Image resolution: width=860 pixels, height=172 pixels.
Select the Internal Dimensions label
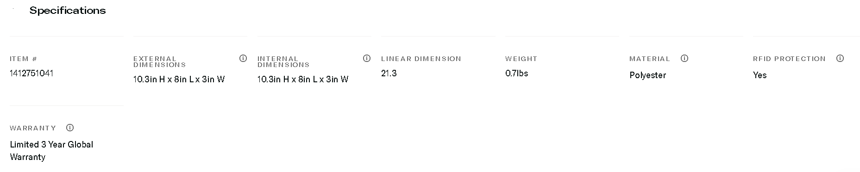283,61
